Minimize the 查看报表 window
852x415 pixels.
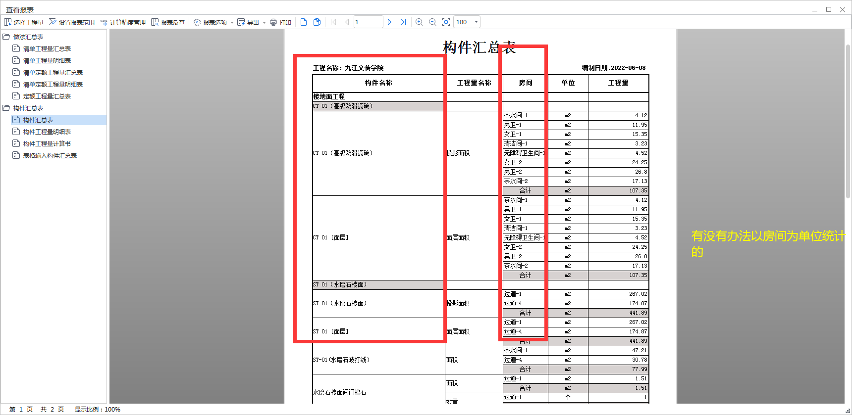coord(815,9)
